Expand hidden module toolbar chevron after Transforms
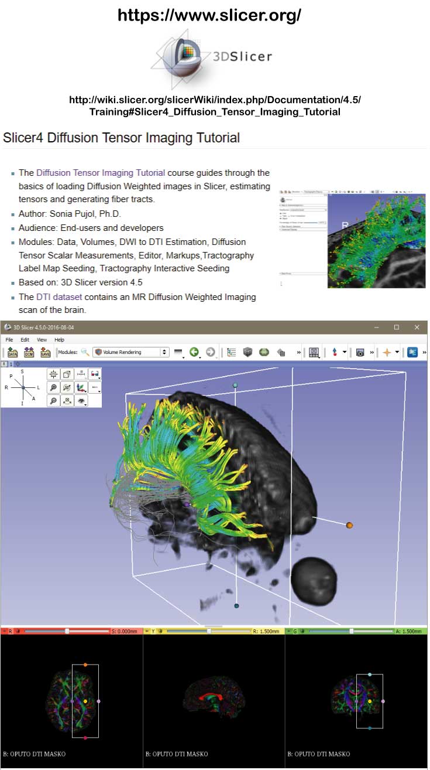The height and width of the screenshot is (770, 430). [x=299, y=353]
